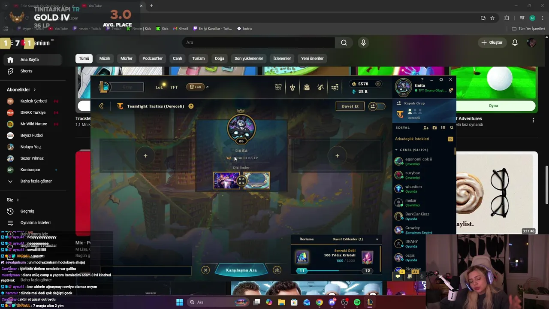Open the missions scroll icon showing 31
The width and height of the screenshot is (549, 309).
tap(410, 276)
